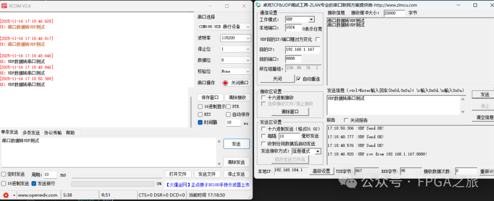Click the ZLAN 关闭 connection button
The image size is (494, 201).
[277, 78]
